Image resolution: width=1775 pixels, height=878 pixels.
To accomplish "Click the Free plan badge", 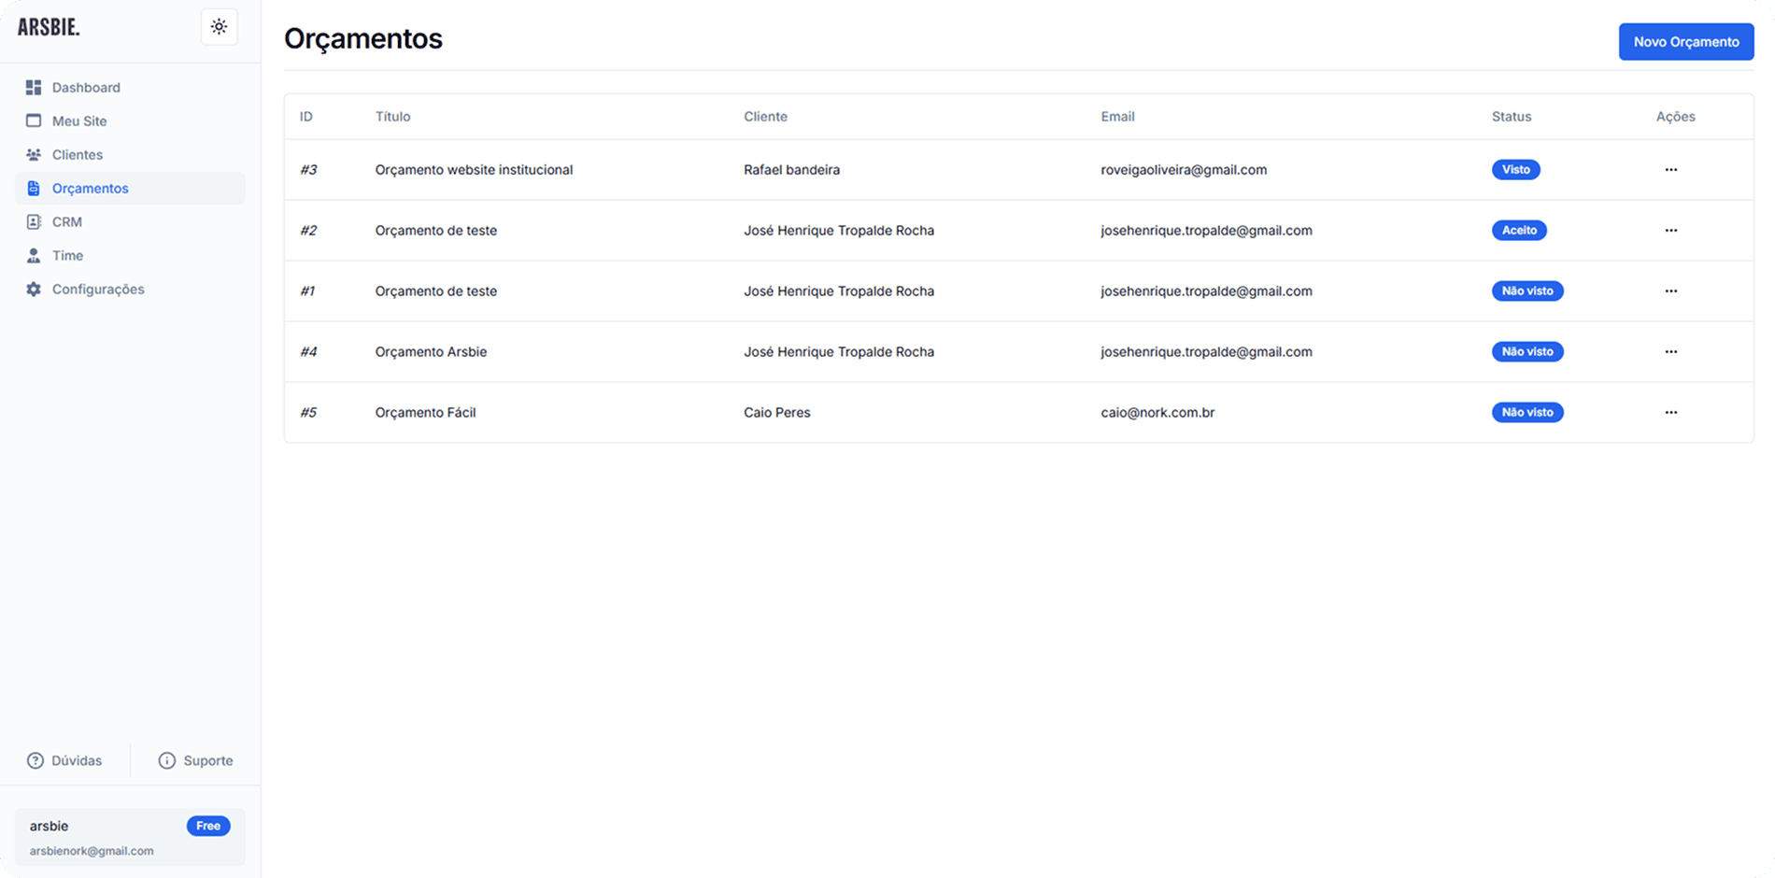I will pyautogui.click(x=208, y=826).
